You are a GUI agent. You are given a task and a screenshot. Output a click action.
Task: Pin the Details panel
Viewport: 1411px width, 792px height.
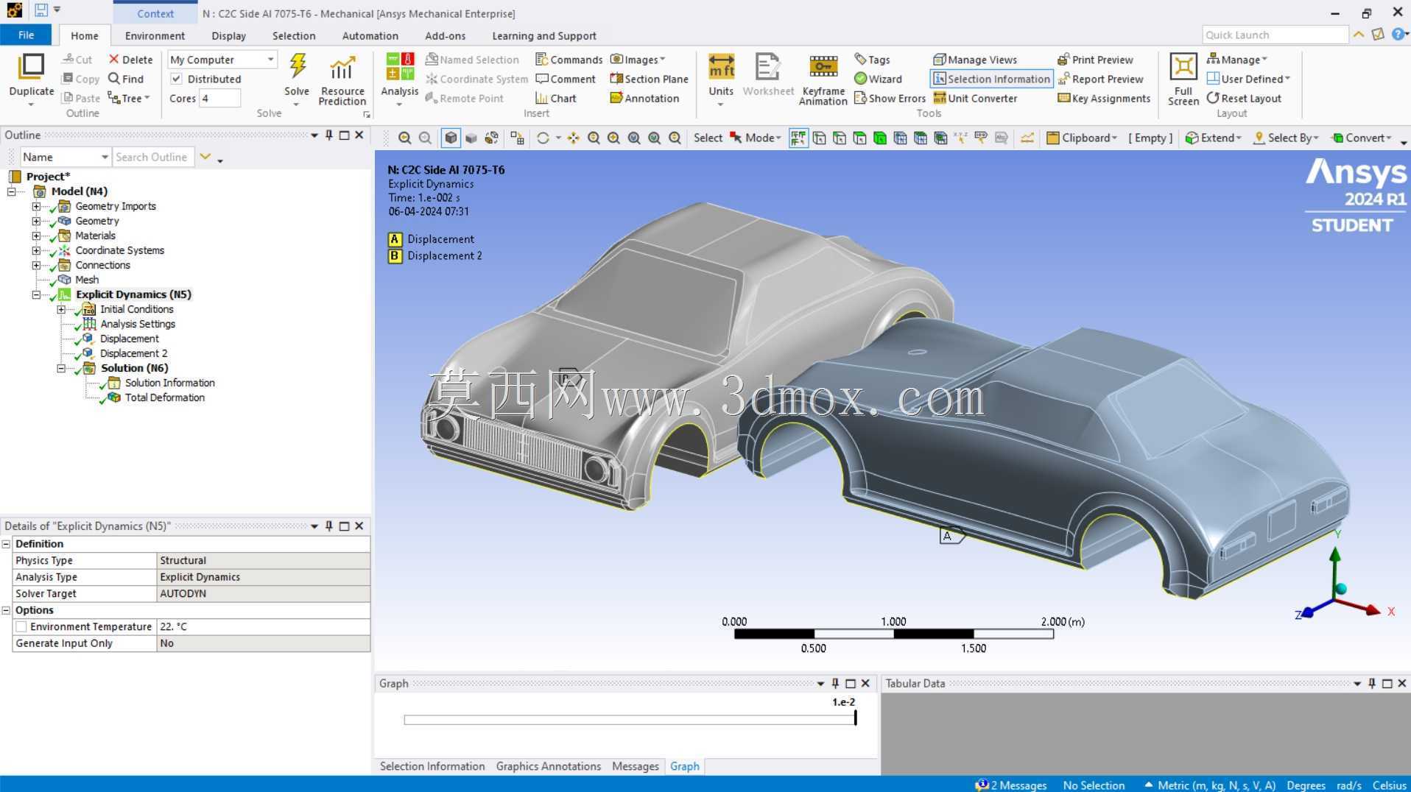[328, 526]
